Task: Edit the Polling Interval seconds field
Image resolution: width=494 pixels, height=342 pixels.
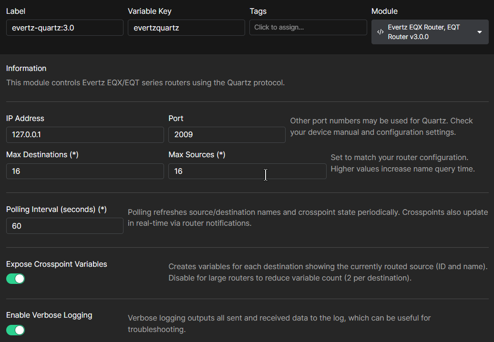Action: click(x=64, y=226)
